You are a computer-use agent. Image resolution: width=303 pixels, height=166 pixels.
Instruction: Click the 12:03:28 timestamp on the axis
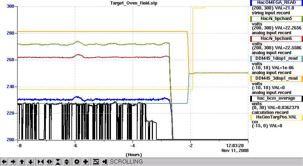tap(235, 145)
